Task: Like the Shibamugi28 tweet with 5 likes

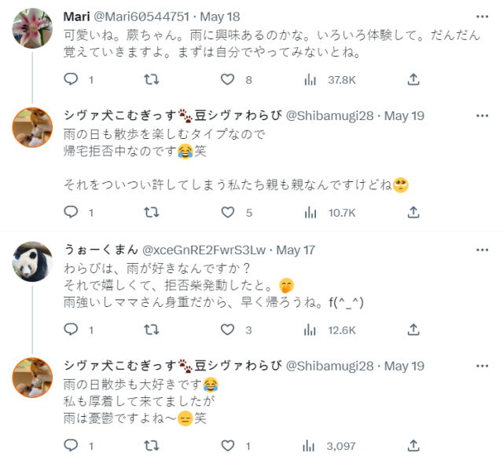Action: [228, 212]
